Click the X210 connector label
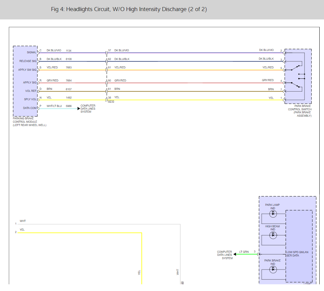This screenshot has width=324, height=291. click(111, 101)
